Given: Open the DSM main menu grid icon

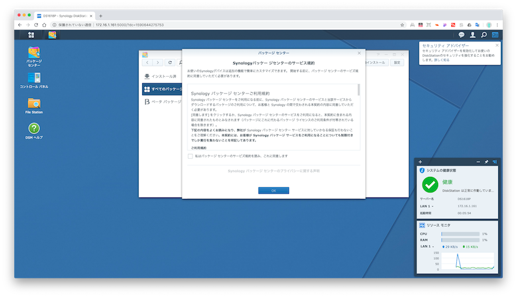Looking at the screenshot, I should (x=31, y=35).
